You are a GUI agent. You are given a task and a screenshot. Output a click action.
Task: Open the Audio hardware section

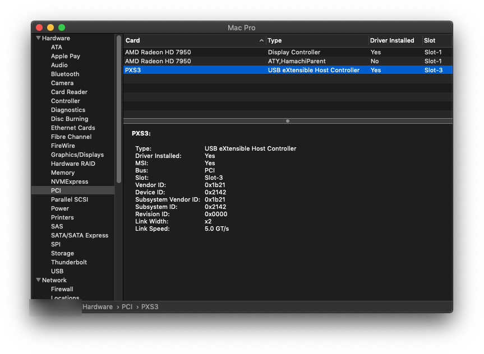pos(59,65)
